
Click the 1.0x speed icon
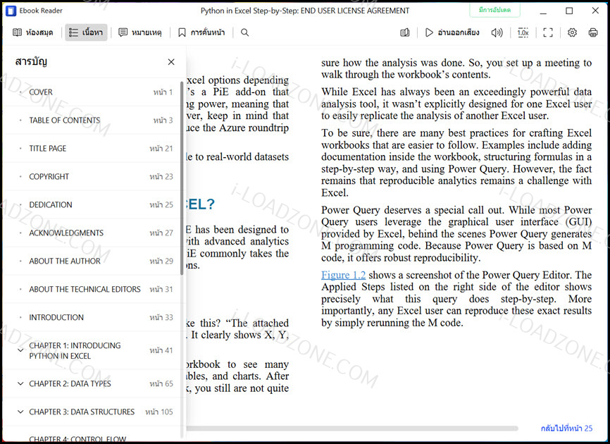click(523, 32)
